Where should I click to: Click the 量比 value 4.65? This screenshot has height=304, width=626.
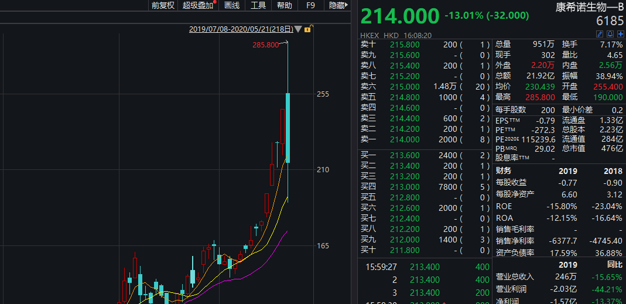point(615,55)
